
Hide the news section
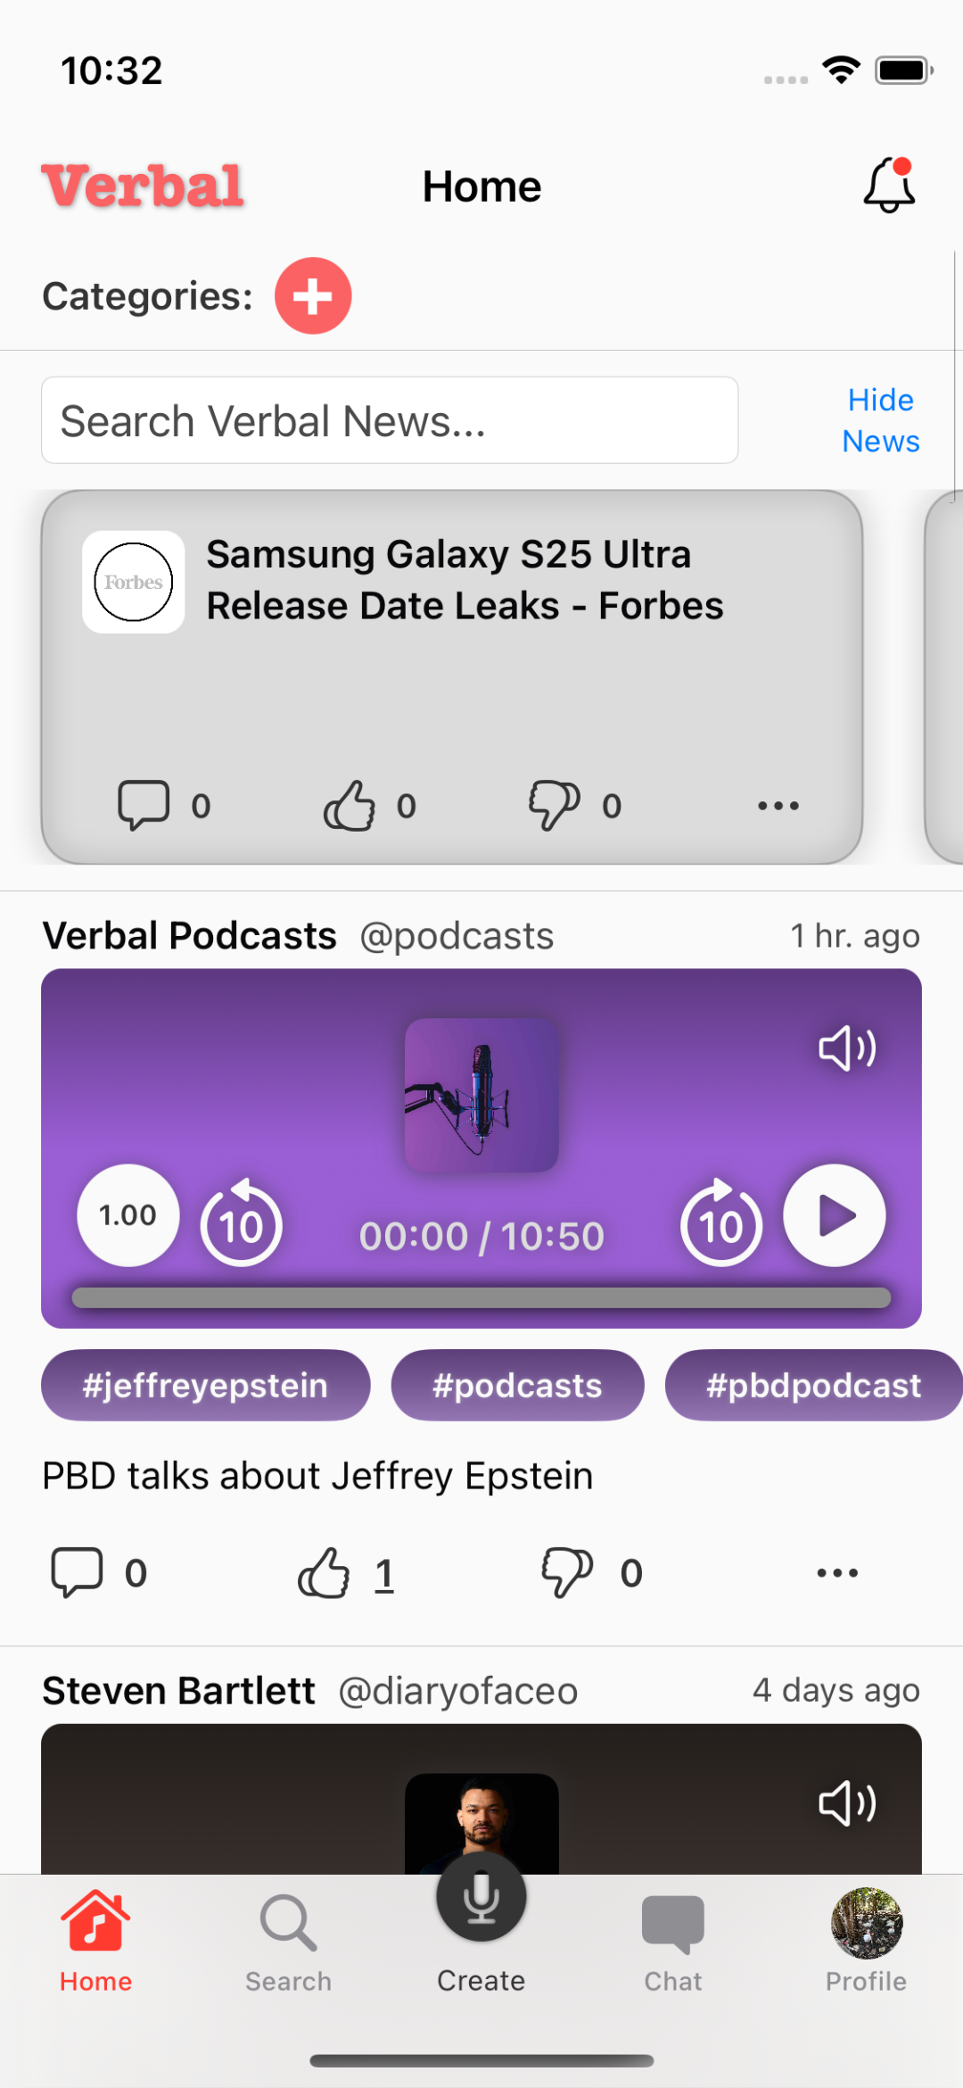point(880,420)
